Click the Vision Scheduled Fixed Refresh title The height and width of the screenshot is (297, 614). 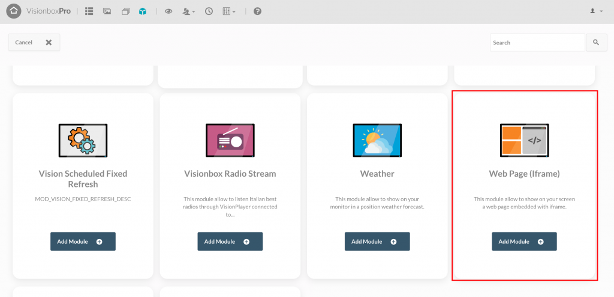coord(83,178)
